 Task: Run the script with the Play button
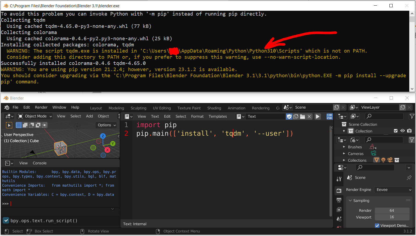pos(318,116)
